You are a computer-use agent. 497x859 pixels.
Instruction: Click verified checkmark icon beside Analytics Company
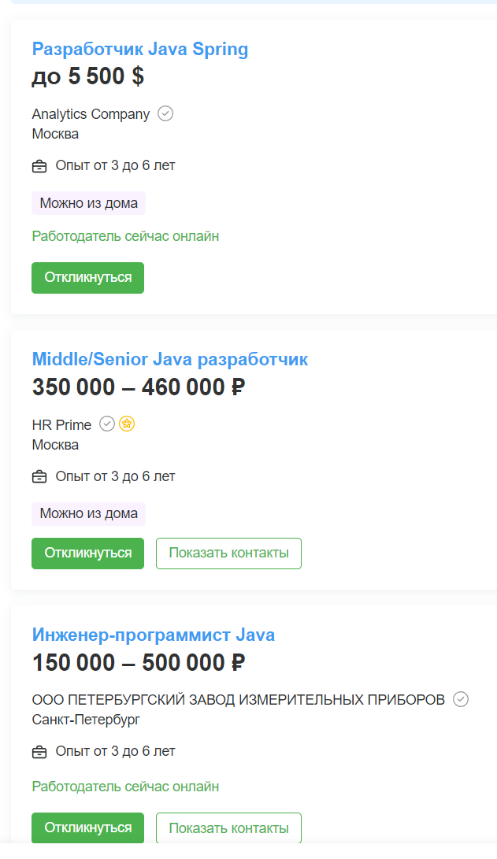coord(165,113)
